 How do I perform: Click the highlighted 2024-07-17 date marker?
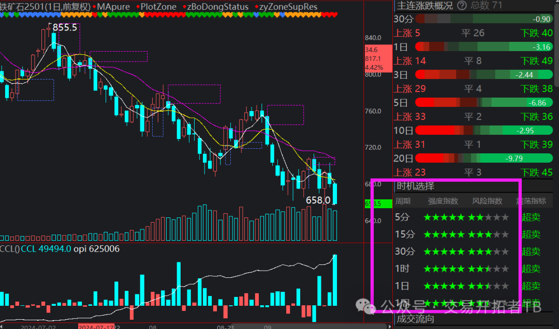[96, 327]
